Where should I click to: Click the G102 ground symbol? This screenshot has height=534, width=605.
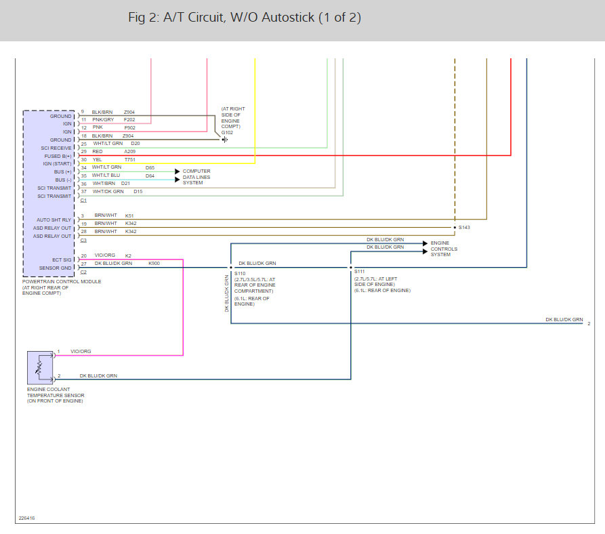[x=225, y=139]
